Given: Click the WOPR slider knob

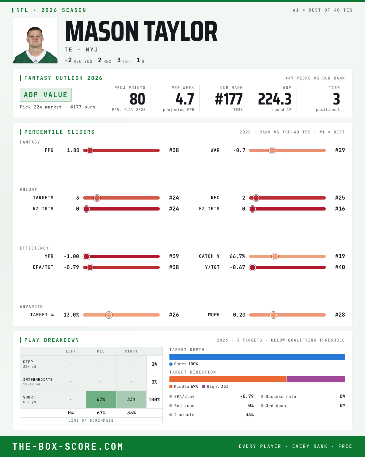Looking at the screenshot, I should [x=273, y=315].
